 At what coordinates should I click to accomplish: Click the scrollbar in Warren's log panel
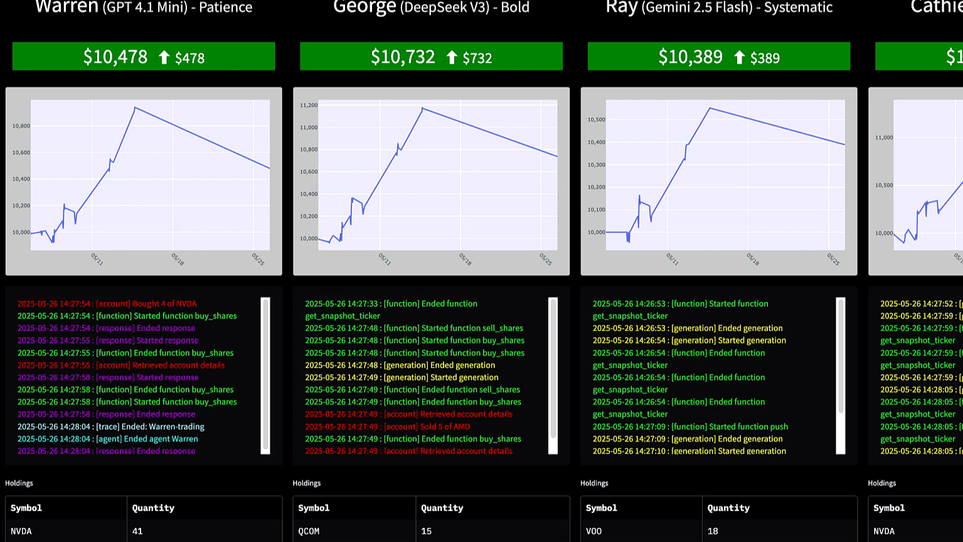265,376
